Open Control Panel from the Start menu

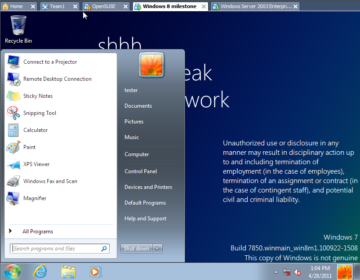pyautogui.click(x=141, y=171)
